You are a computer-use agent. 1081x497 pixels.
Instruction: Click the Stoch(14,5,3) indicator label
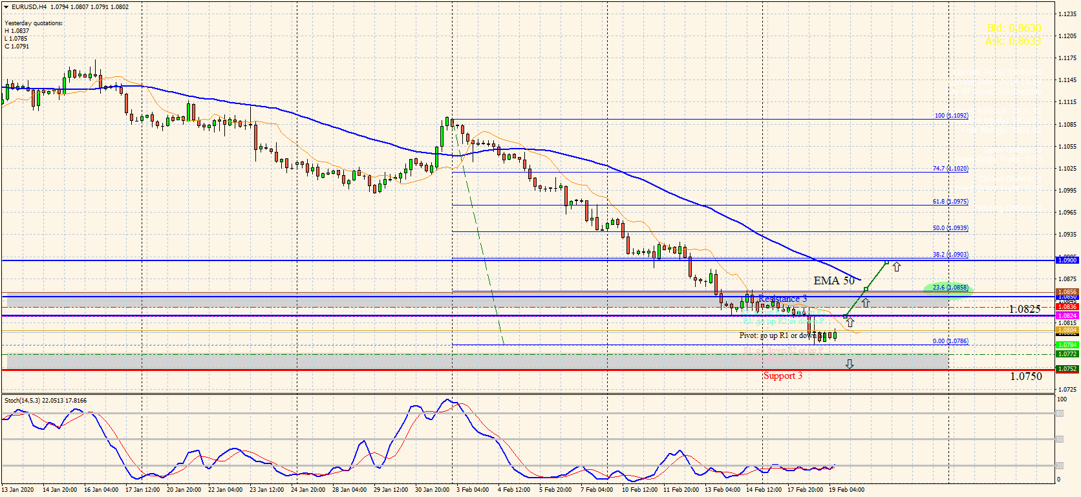click(x=45, y=401)
